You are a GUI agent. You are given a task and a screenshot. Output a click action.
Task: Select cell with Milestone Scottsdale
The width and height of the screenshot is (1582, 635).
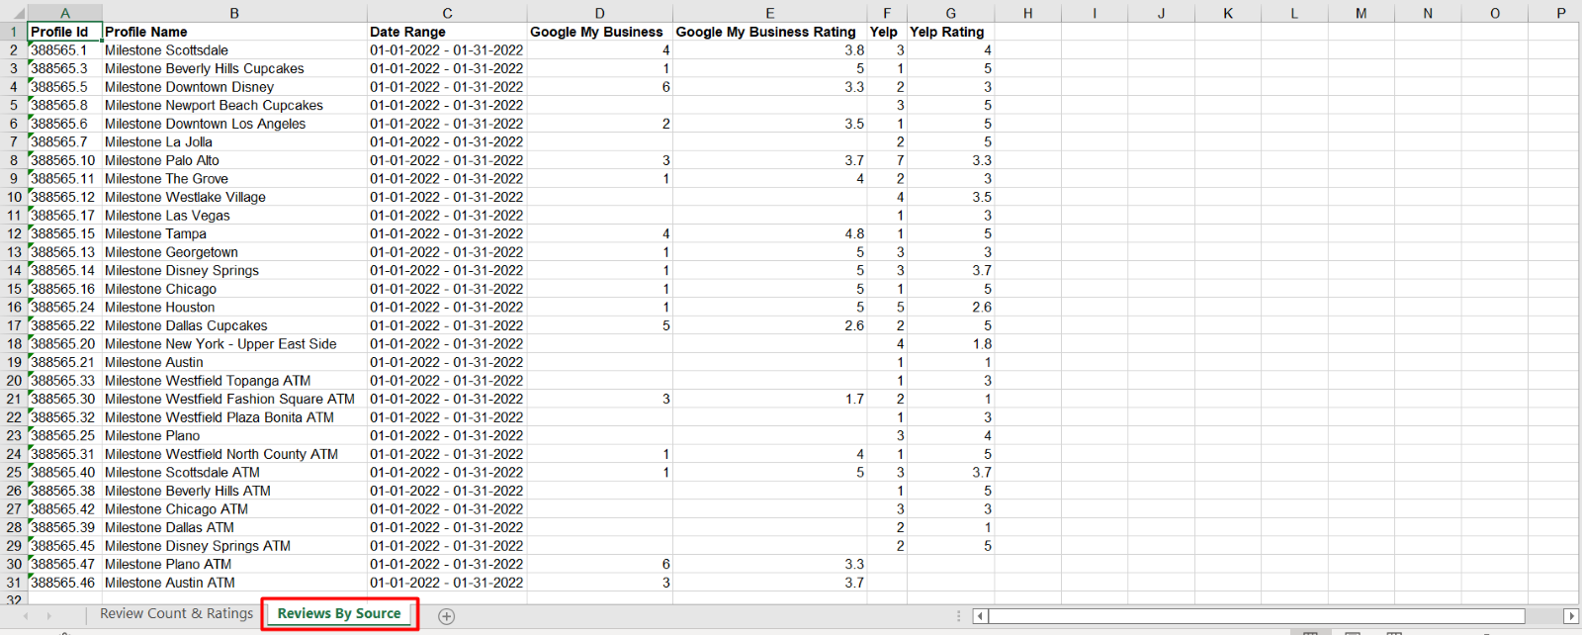(x=234, y=50)
